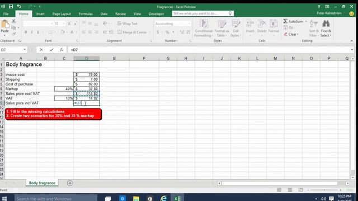The width and height of the screenshot is (358, 201).
Task: Click the Tell me search box
Action: (x=202, y=13)
